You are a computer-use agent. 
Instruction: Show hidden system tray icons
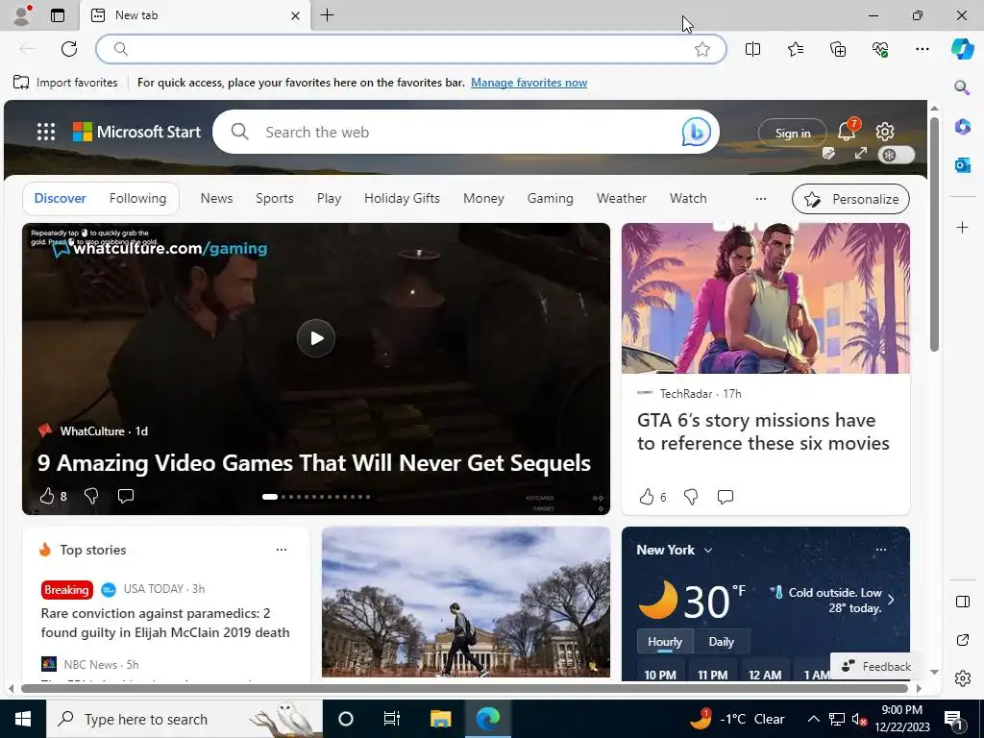tap(813, 719)
